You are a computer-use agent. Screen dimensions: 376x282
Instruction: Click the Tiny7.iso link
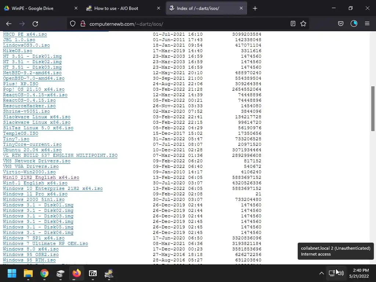tap(16, 139)
